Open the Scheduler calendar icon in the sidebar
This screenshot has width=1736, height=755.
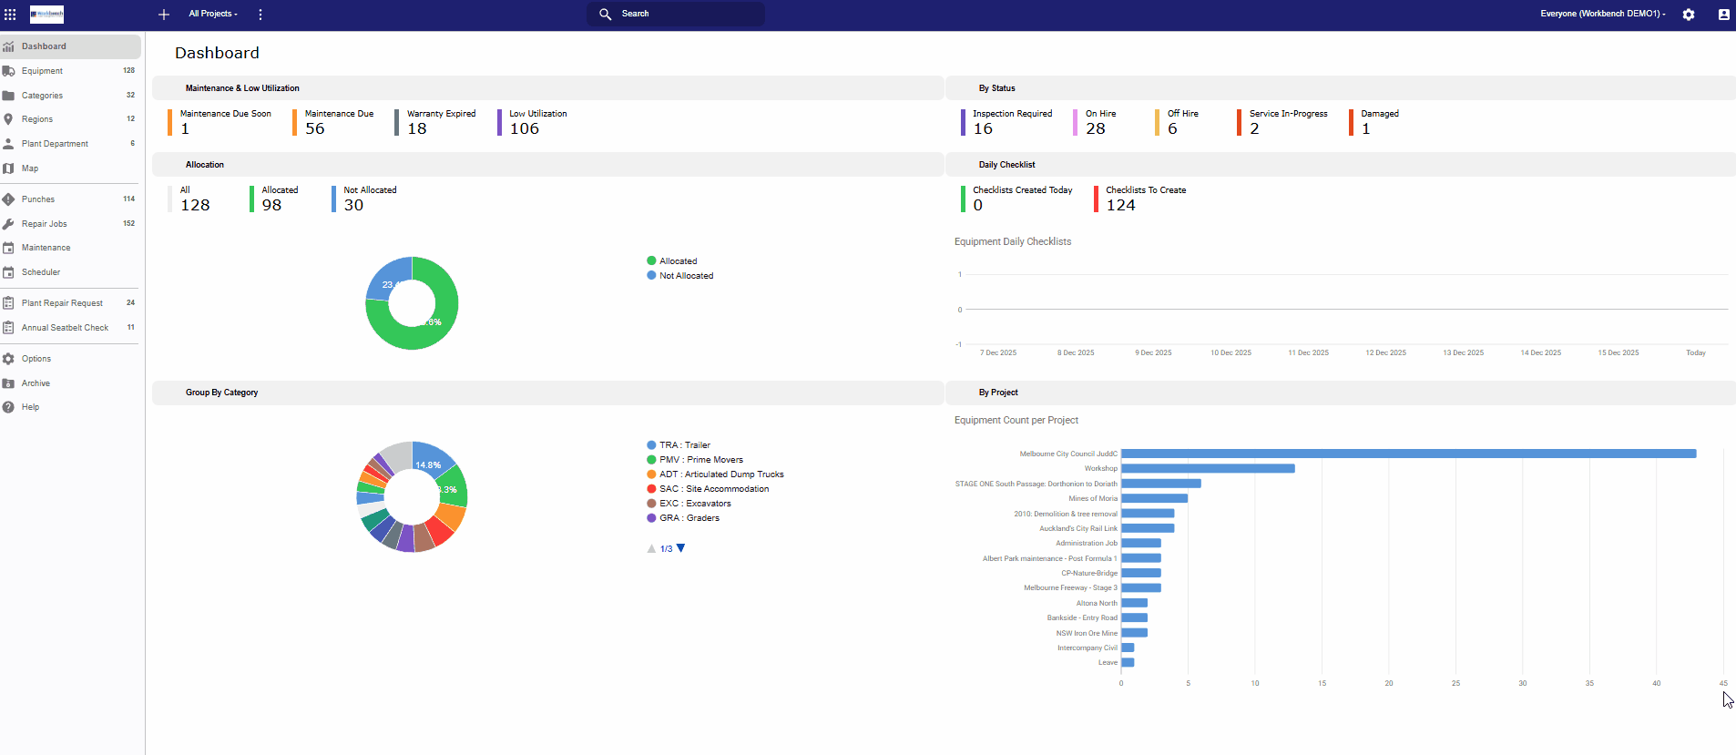[x=8, y=272]
